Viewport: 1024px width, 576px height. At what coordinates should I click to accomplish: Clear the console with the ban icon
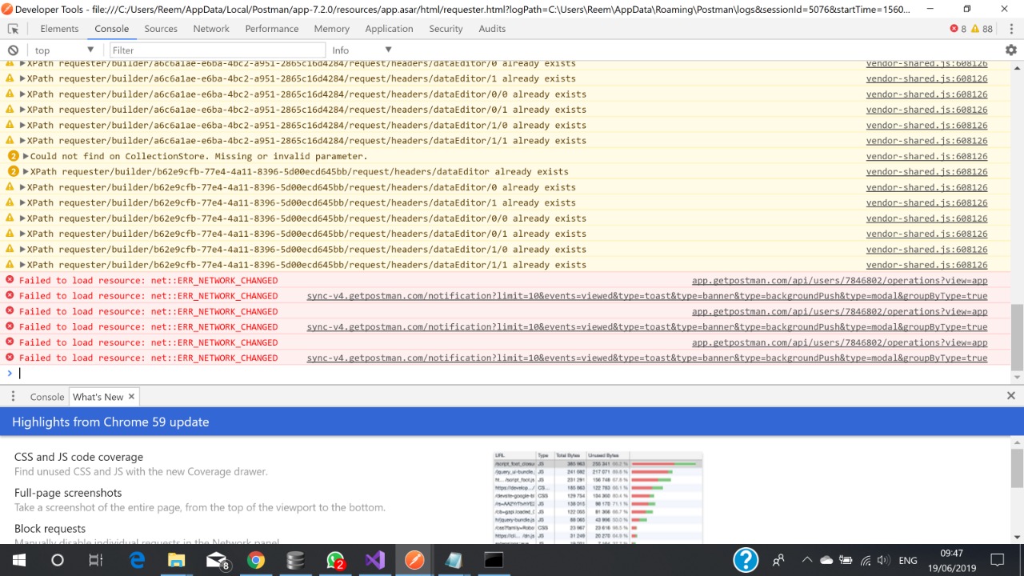[x=13, y=50]
